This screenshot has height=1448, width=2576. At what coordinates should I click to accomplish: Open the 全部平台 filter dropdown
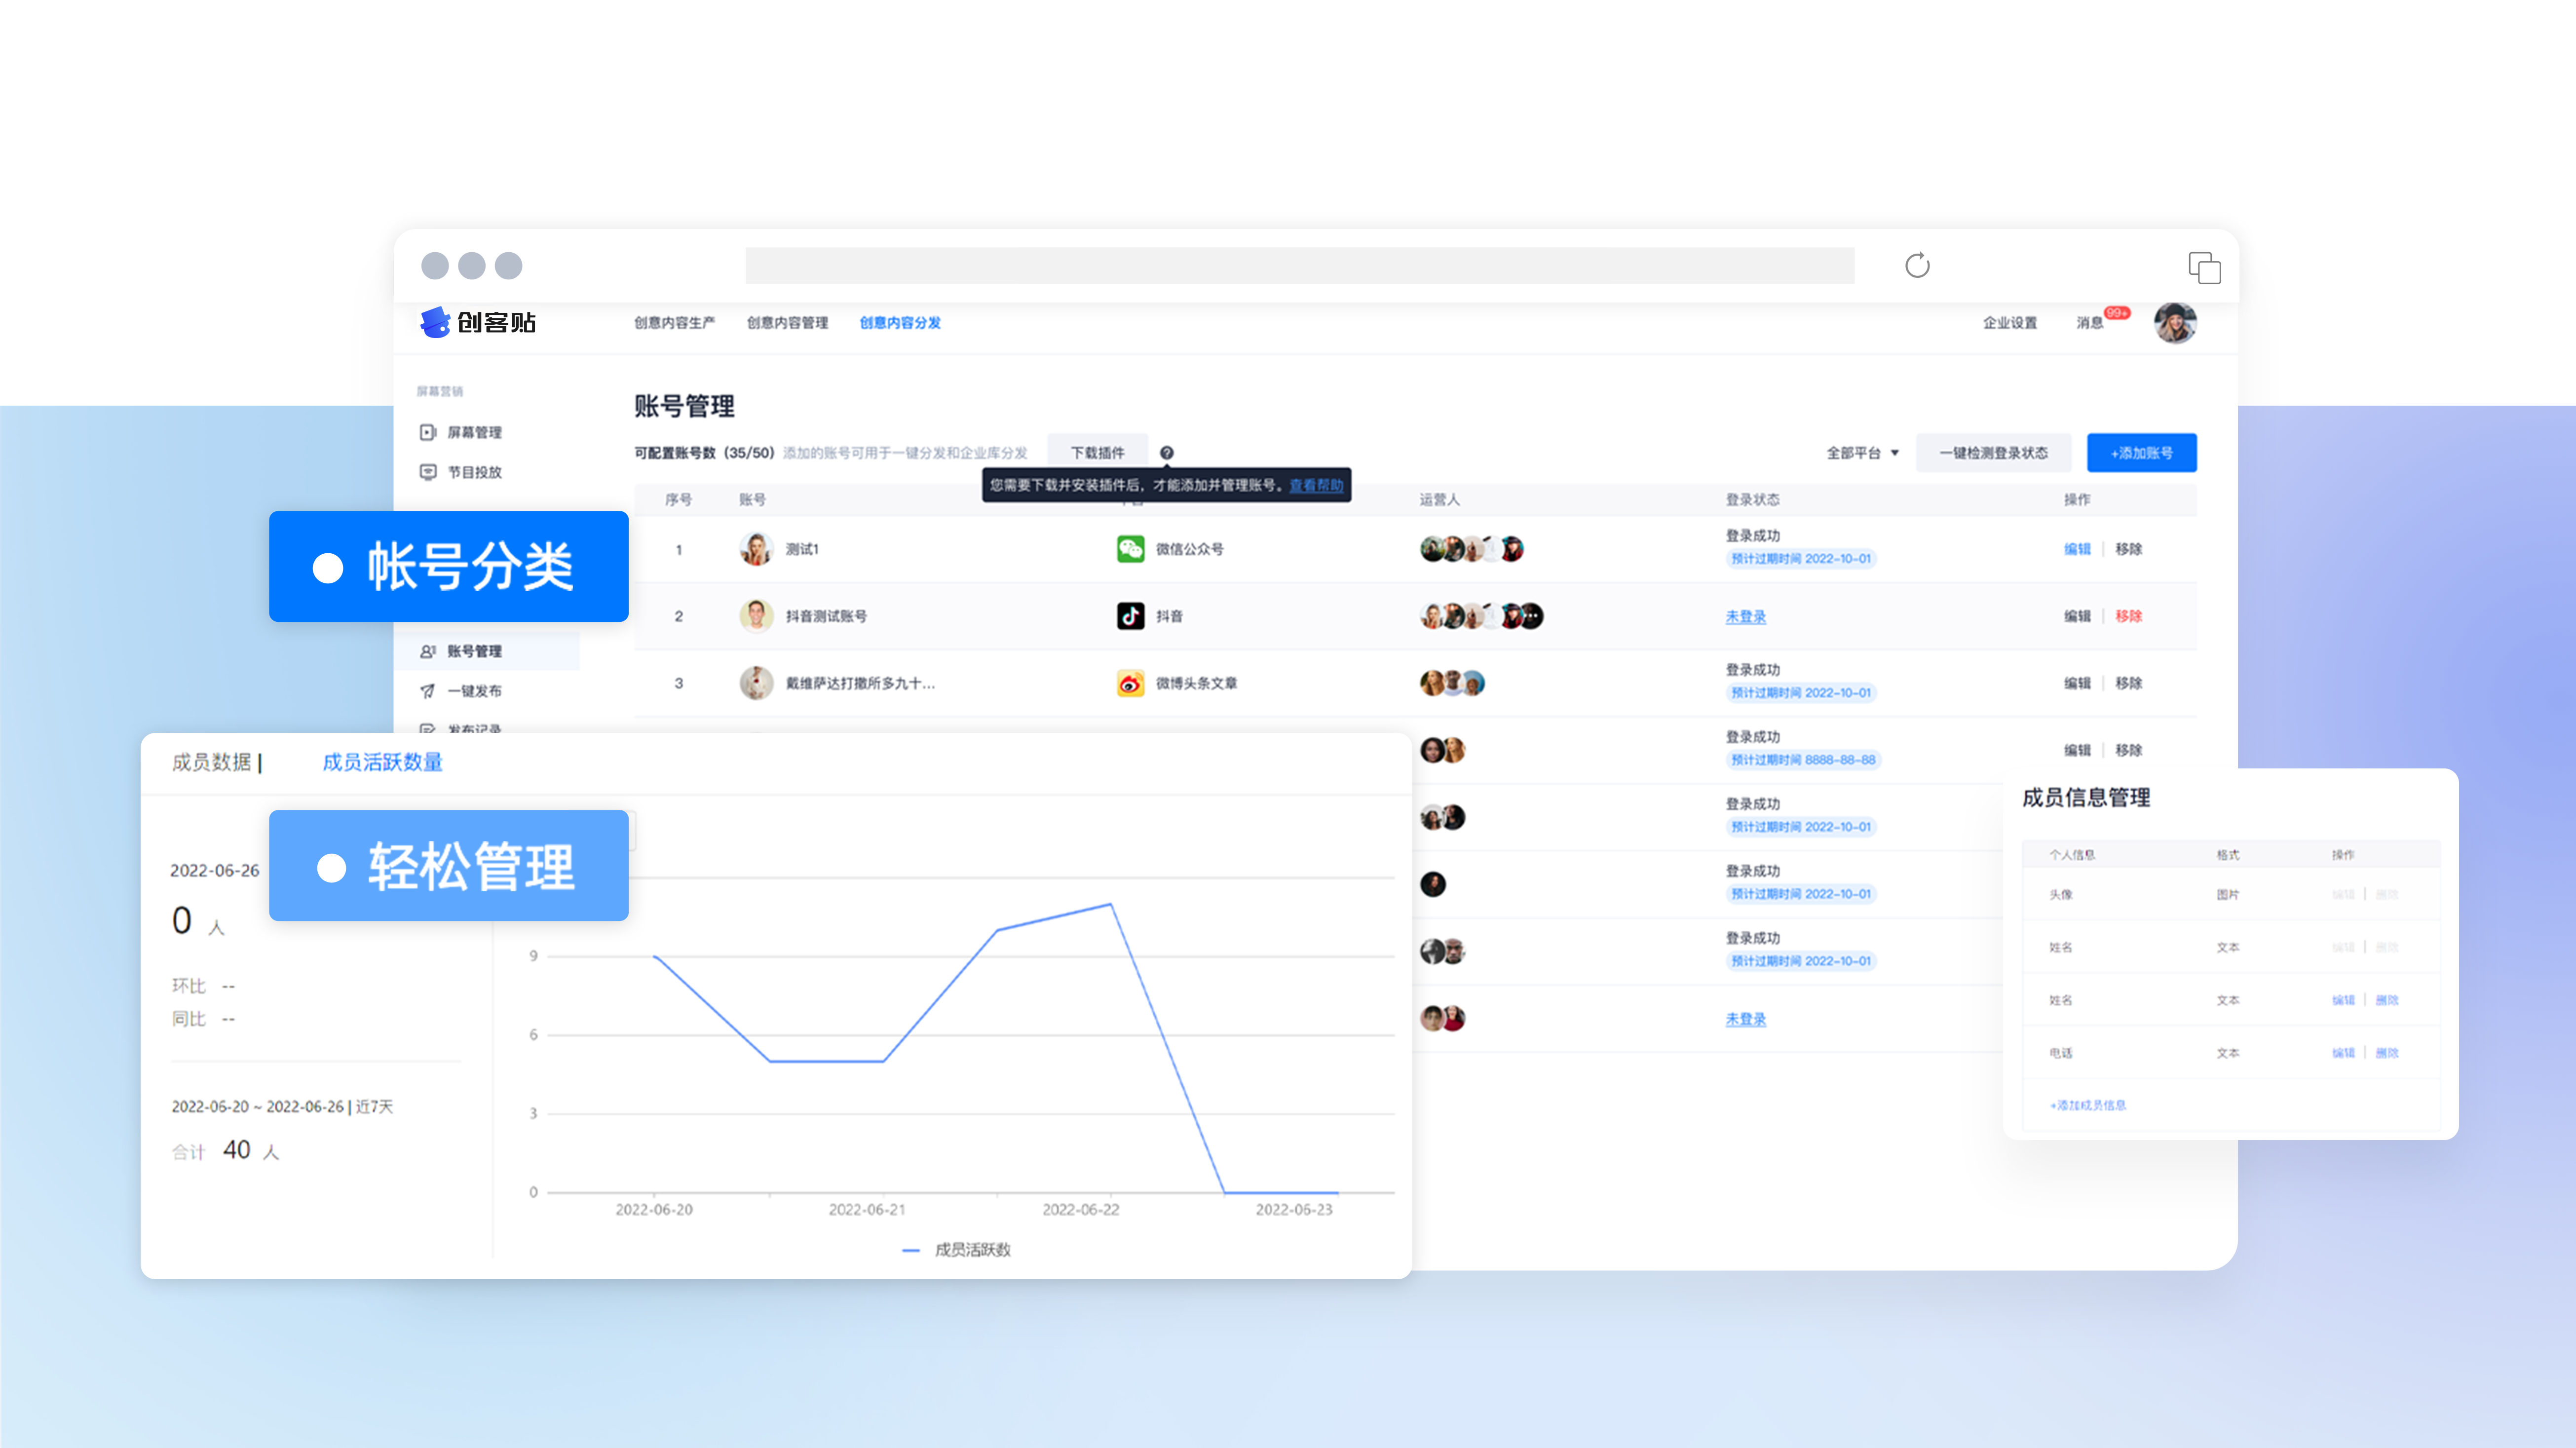[x=1862, y=453]
